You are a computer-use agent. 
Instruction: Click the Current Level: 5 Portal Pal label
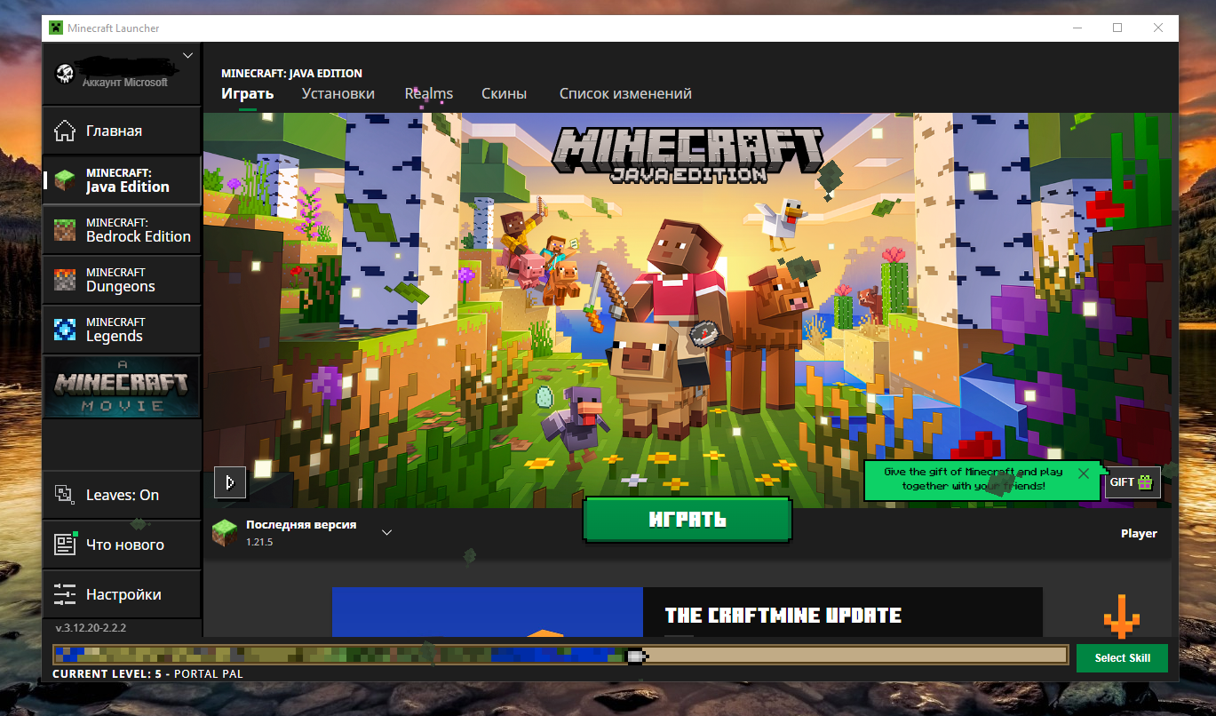click(147, 674)
